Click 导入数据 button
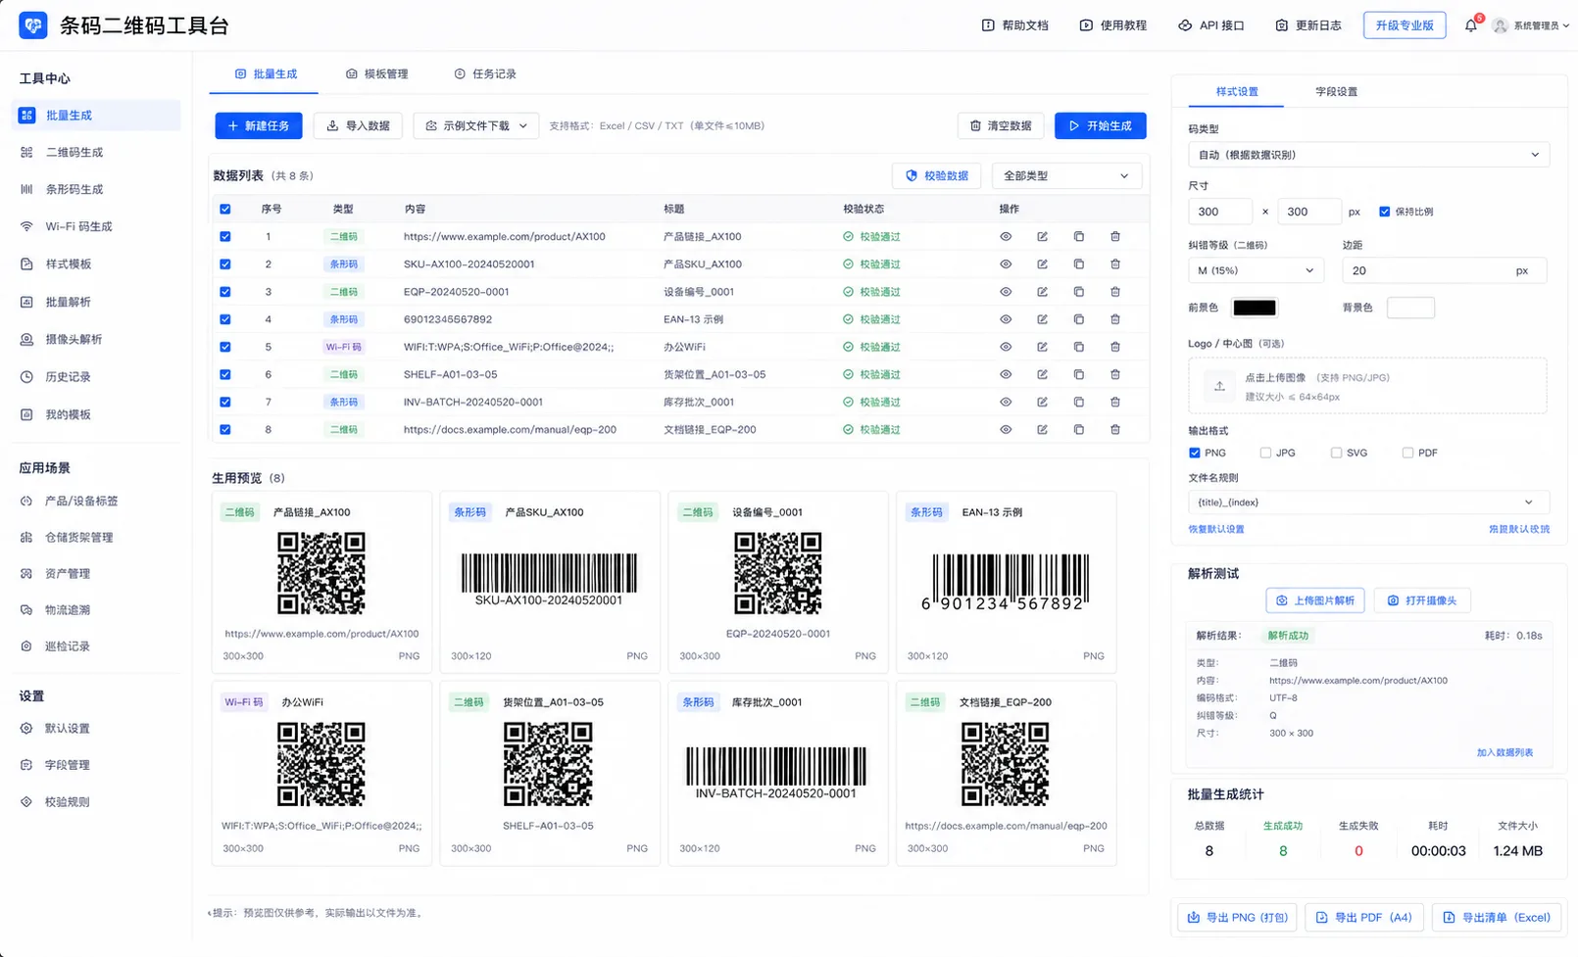 pos(358,125)
